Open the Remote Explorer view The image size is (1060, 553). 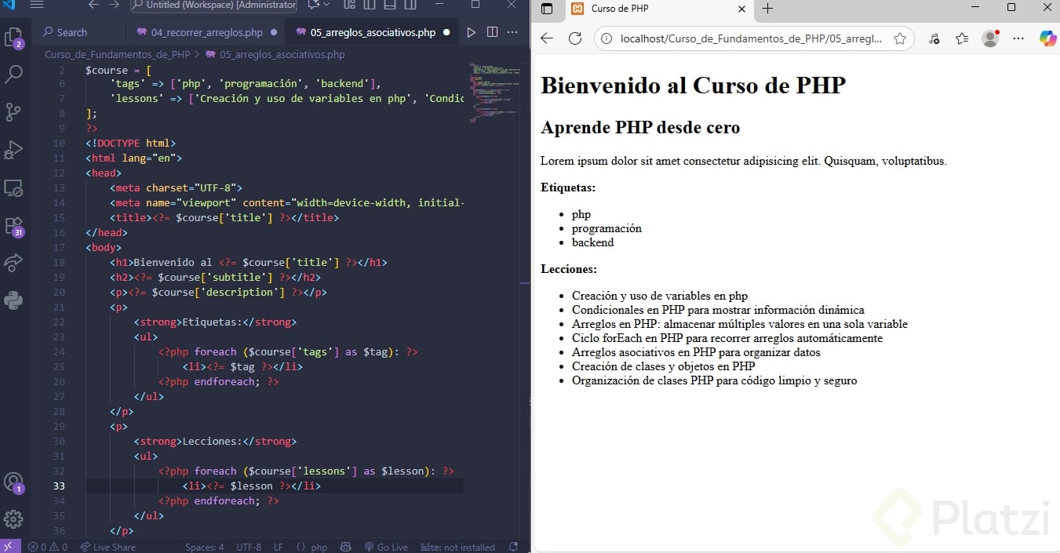(x=13, y=187)
